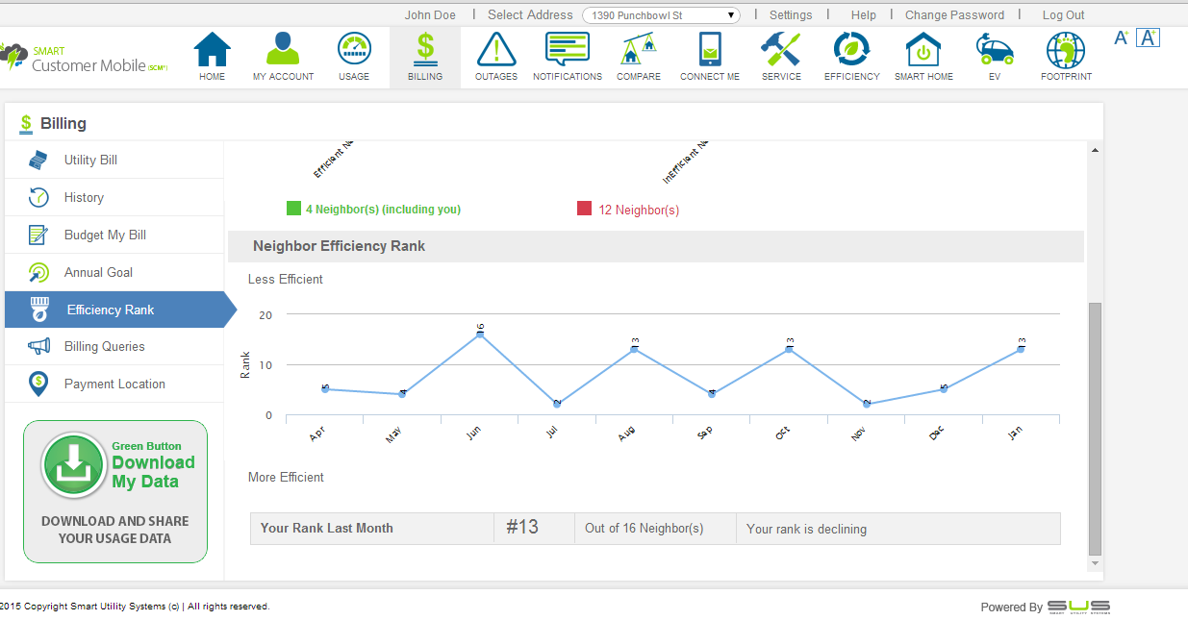Open the Change Password link

(954, 15)
